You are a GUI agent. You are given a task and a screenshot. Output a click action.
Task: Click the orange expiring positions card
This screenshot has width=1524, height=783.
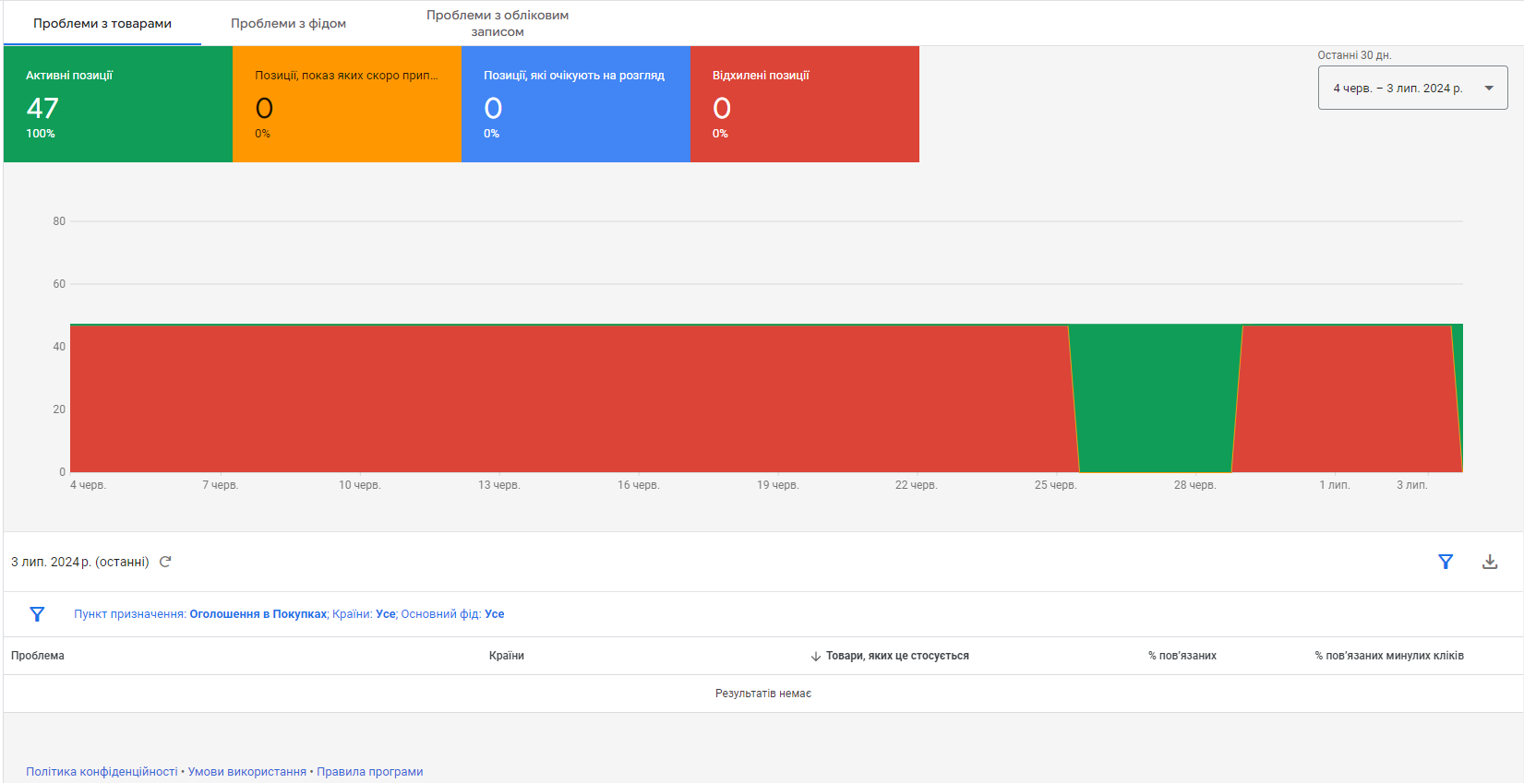coord(346,104)
